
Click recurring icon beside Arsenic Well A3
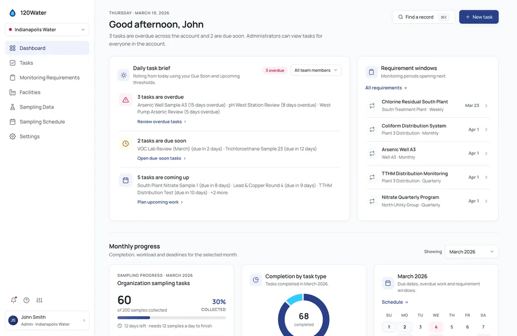[372, 154]
